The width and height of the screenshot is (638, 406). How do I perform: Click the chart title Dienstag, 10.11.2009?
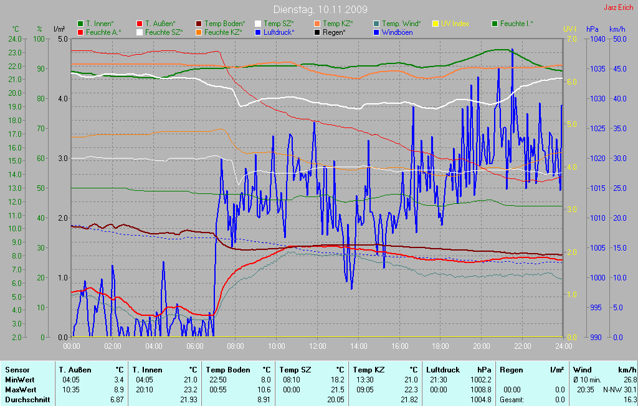[x=320, y=10]
